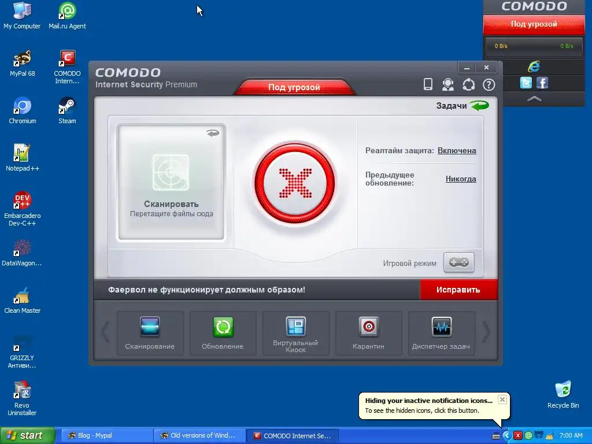The width and height of the screenshot is (592, 444).
Task: Click the Сканировать drop zone tile
Action: (x=171, y=182)
